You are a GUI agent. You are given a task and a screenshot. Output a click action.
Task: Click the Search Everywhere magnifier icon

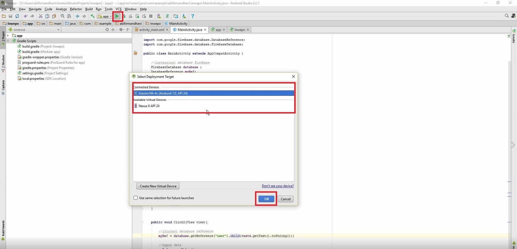(507, 16)
